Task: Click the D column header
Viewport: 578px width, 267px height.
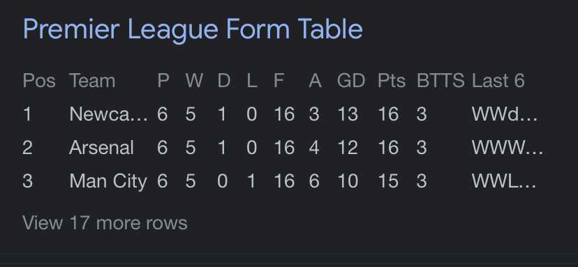Action: [224, 81]
